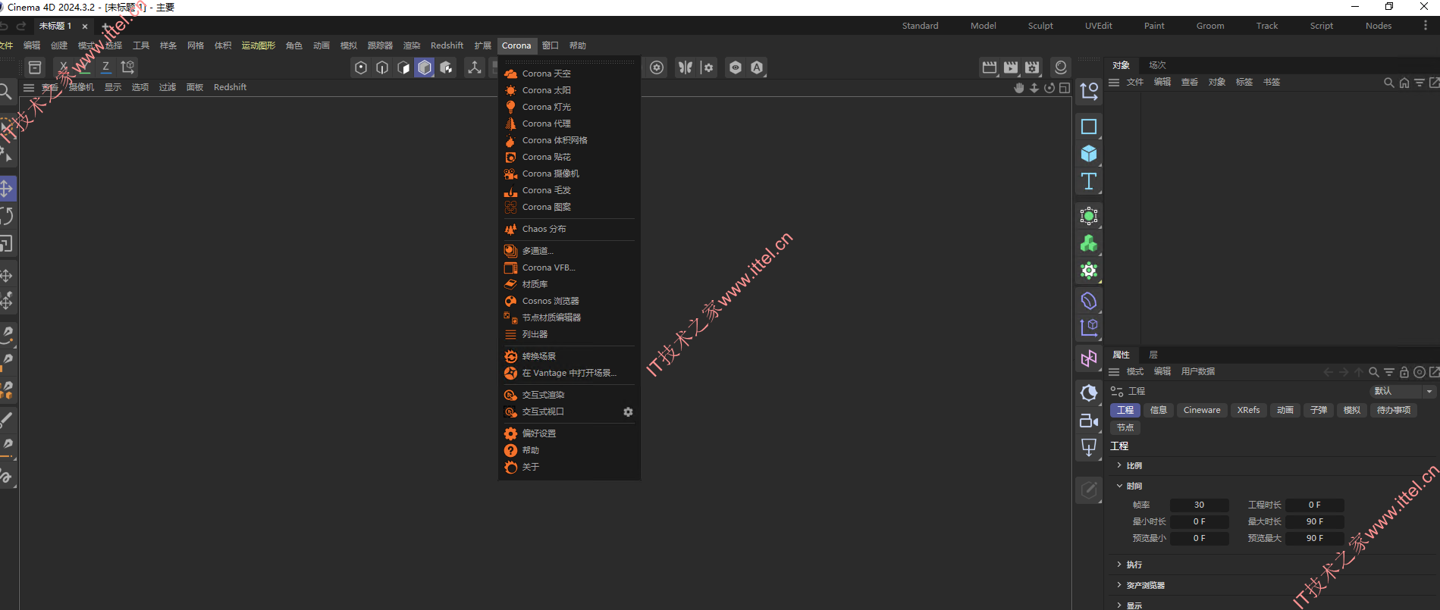The image size is (1440, 610).
Task: Select the Move tool in left toolbar
Action: coord(7,188)
